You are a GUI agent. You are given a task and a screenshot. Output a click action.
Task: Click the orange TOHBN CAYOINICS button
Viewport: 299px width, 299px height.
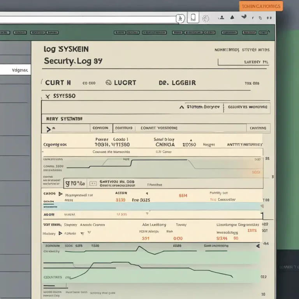(x=261, y=6)
